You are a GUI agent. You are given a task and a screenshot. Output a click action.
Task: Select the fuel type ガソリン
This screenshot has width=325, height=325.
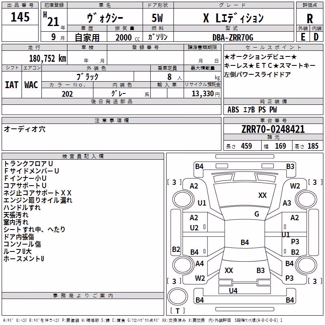click(x=158, y=37)
